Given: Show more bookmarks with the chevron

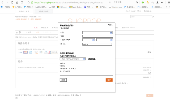Looking at the screenshot, I should click(167, 7).
